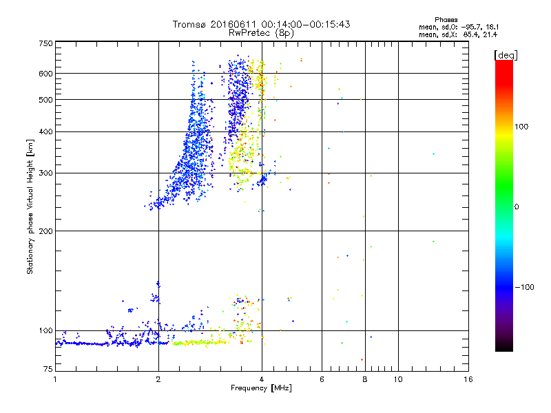Click the y-axis tick label '200'
551x413 pixels.
(45, 231)
